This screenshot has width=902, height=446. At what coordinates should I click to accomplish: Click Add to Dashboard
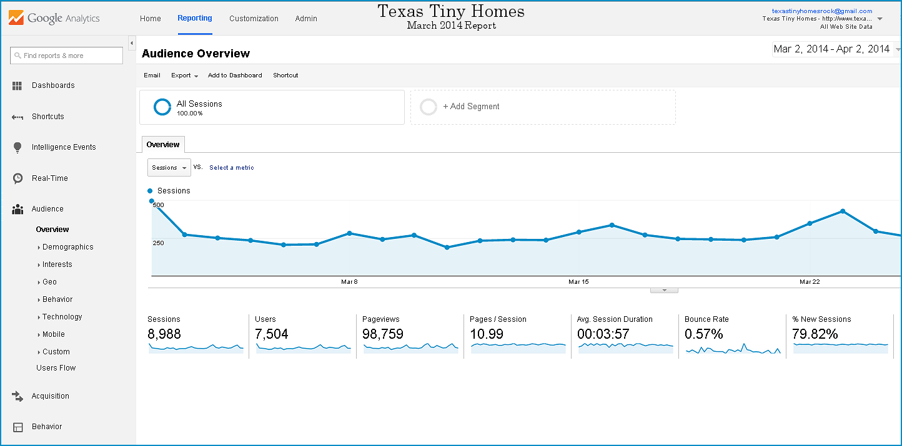(x=235, y=75)
